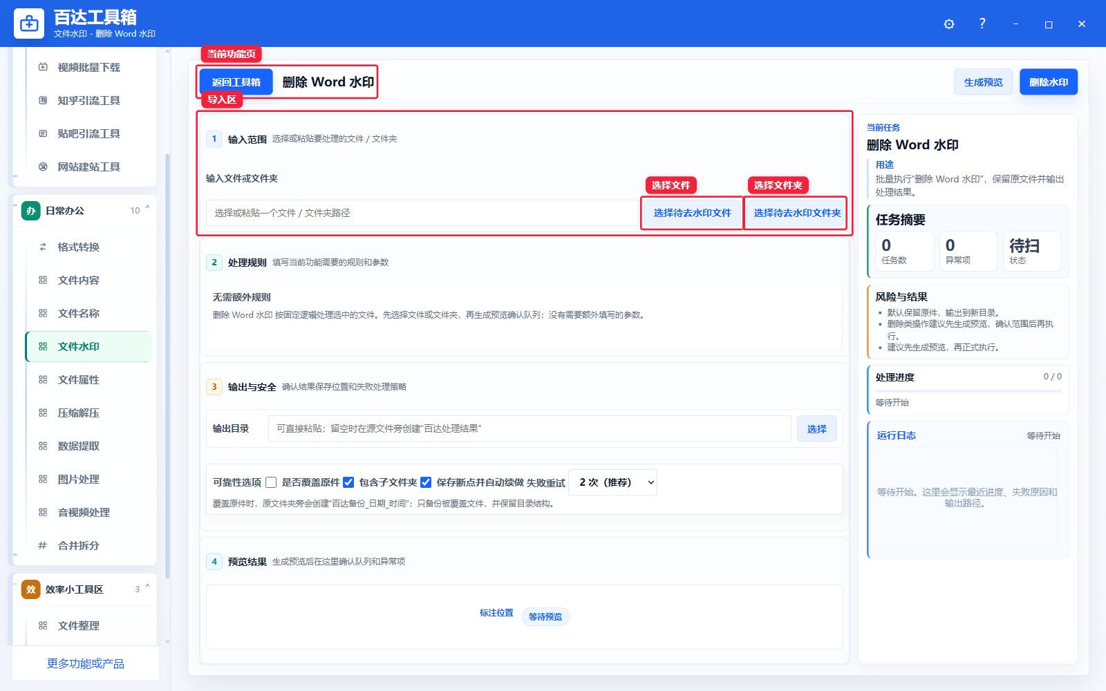Click the hash icon beside 合并拆分

coord(43,545)
